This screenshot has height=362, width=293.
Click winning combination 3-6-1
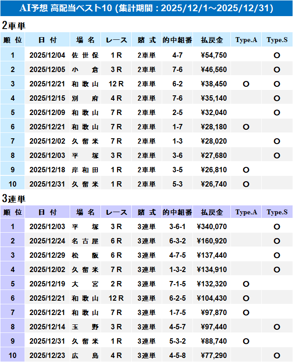177,226
